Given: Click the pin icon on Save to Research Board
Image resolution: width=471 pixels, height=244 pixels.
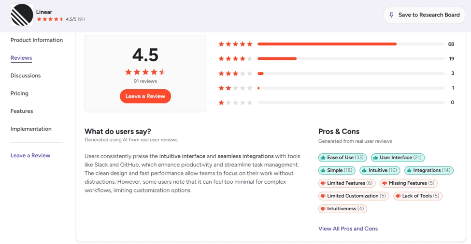Looking at the screenshot, I should tap(391, 15).
